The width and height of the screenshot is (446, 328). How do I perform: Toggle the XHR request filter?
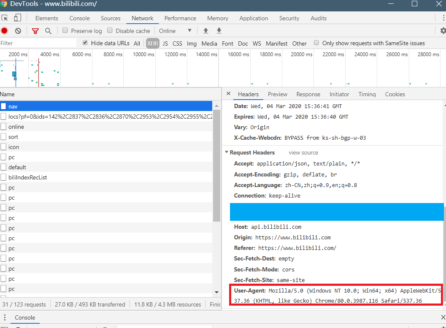coord(152,43)
